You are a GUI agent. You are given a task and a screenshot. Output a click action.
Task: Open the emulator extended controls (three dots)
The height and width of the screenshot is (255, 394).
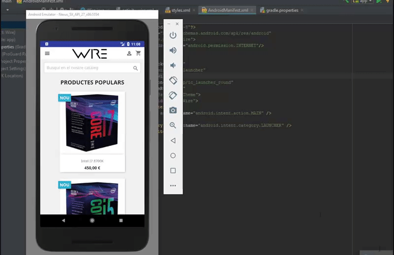click(x=173, y=186)
